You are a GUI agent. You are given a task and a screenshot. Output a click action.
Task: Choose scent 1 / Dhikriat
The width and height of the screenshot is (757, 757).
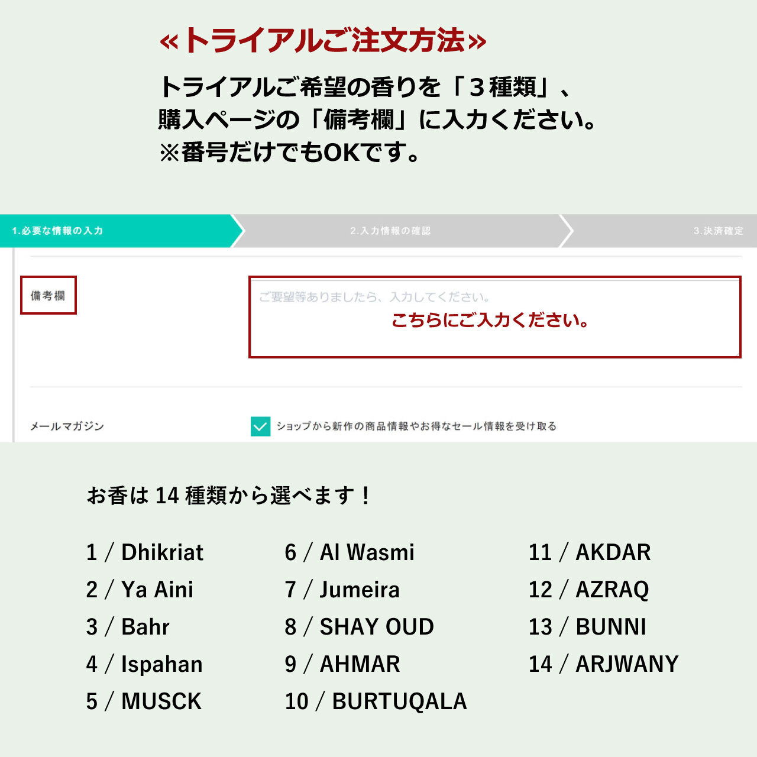(145, 552)
